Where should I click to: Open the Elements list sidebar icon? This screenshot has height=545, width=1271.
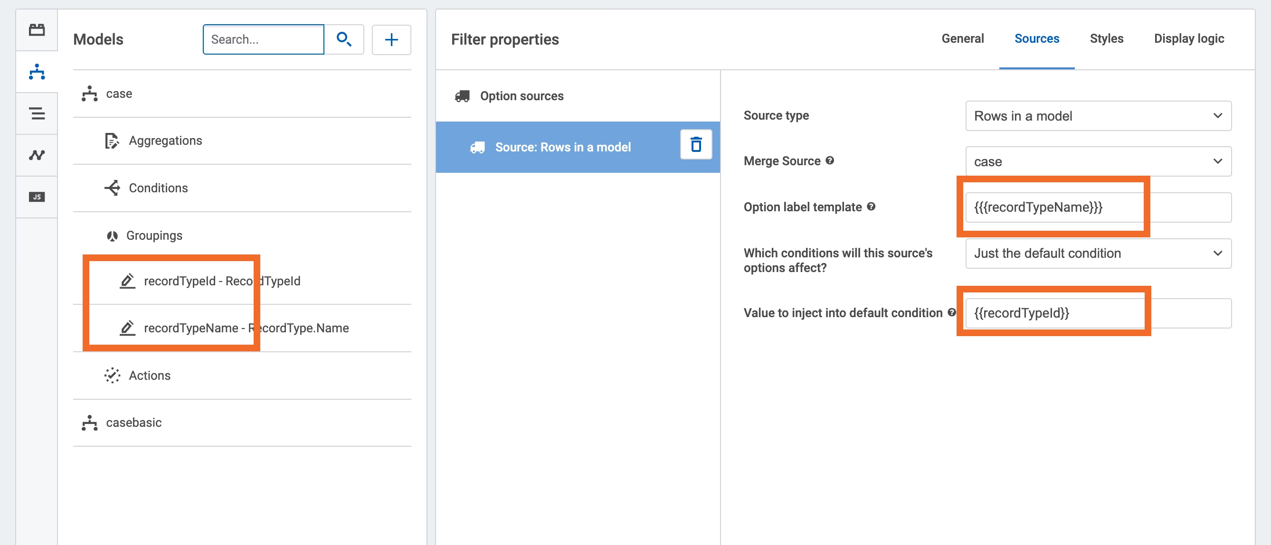tap(37, 113)
